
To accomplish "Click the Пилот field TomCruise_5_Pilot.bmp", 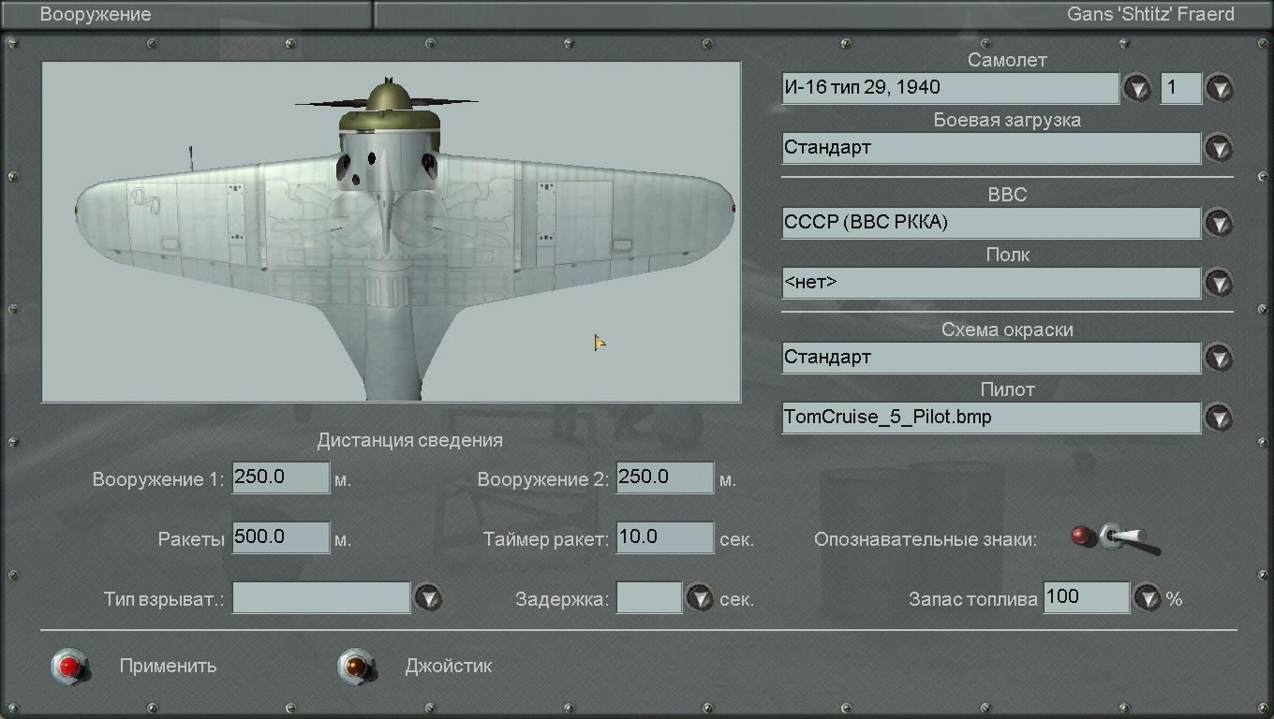I will pos(991,418).
